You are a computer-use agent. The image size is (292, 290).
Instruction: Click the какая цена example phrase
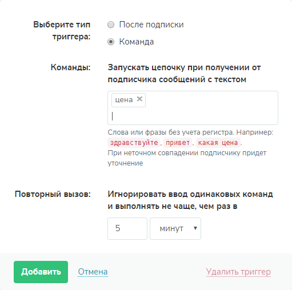pos(218,143)
